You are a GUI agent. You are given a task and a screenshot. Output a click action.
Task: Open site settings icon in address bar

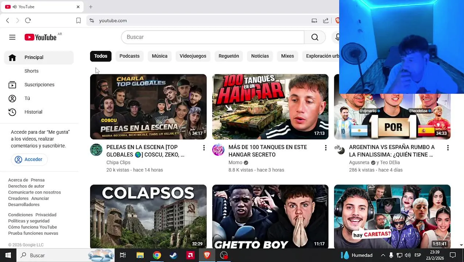pos(92,21)
